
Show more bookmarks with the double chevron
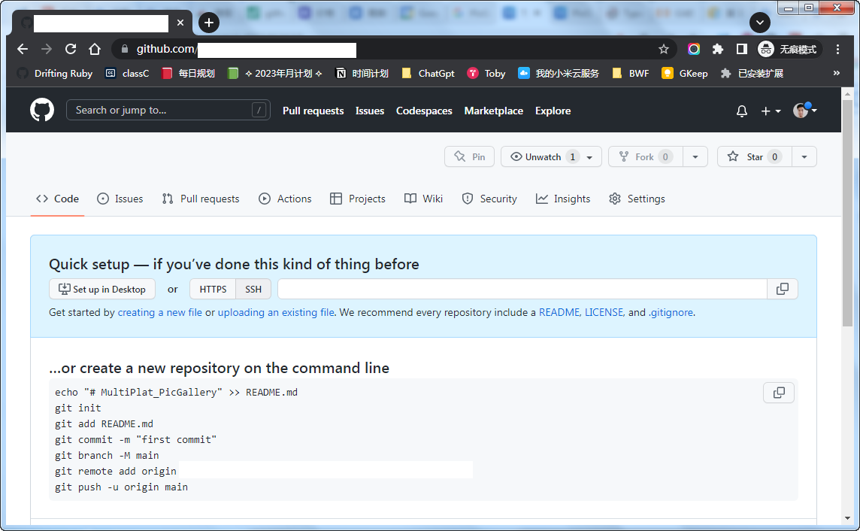click(837, 73)
